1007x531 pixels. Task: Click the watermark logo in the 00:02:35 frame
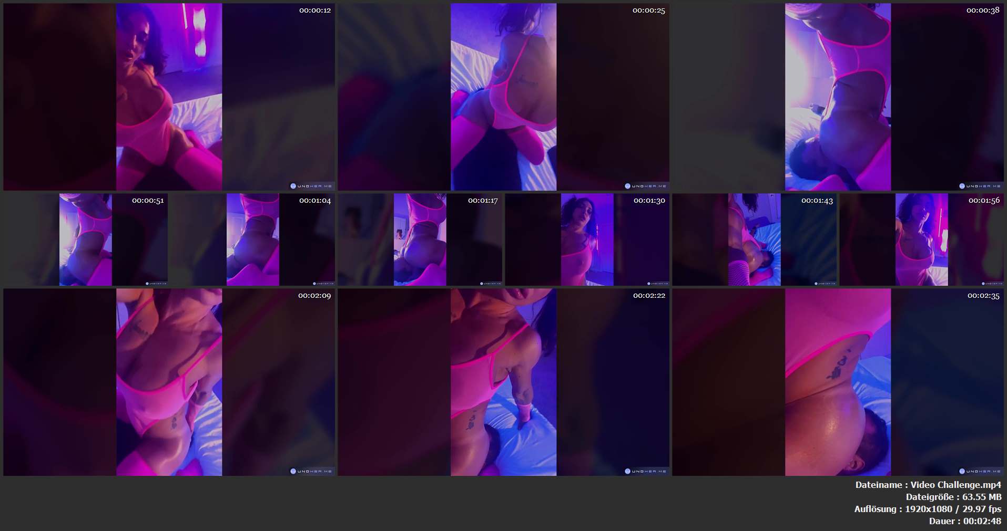point(980,471)
